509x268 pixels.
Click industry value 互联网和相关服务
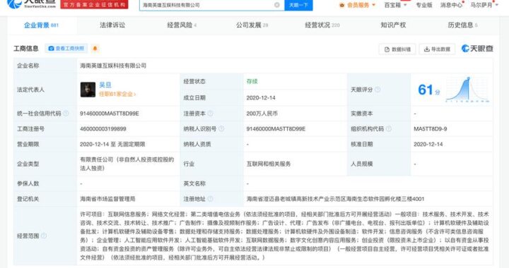(x=269, y=164)
